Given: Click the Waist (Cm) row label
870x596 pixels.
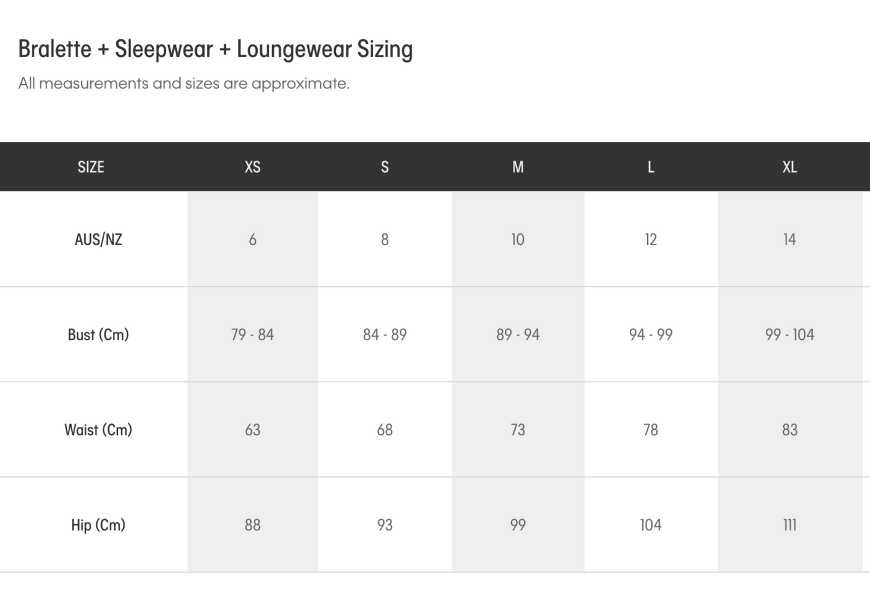Looking at the screenshot, I should coord(98,430).
